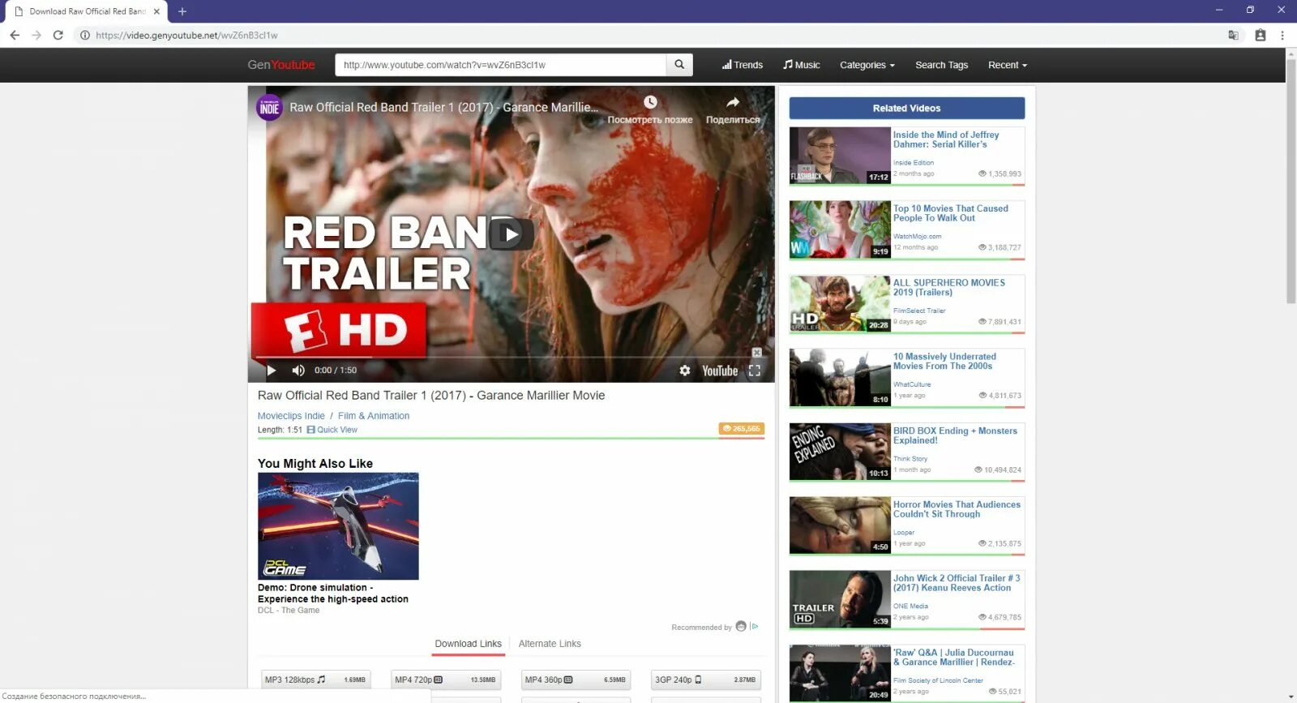Open 10 Massively Underrated Movies link
Screen dimensions: 1297x703
tap(944, 362)
